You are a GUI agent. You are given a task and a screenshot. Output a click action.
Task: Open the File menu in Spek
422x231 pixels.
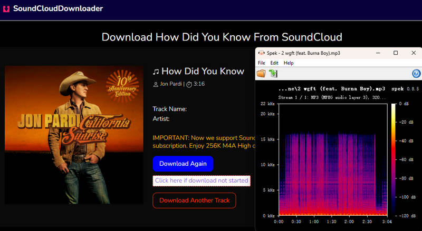pos(262,63)
